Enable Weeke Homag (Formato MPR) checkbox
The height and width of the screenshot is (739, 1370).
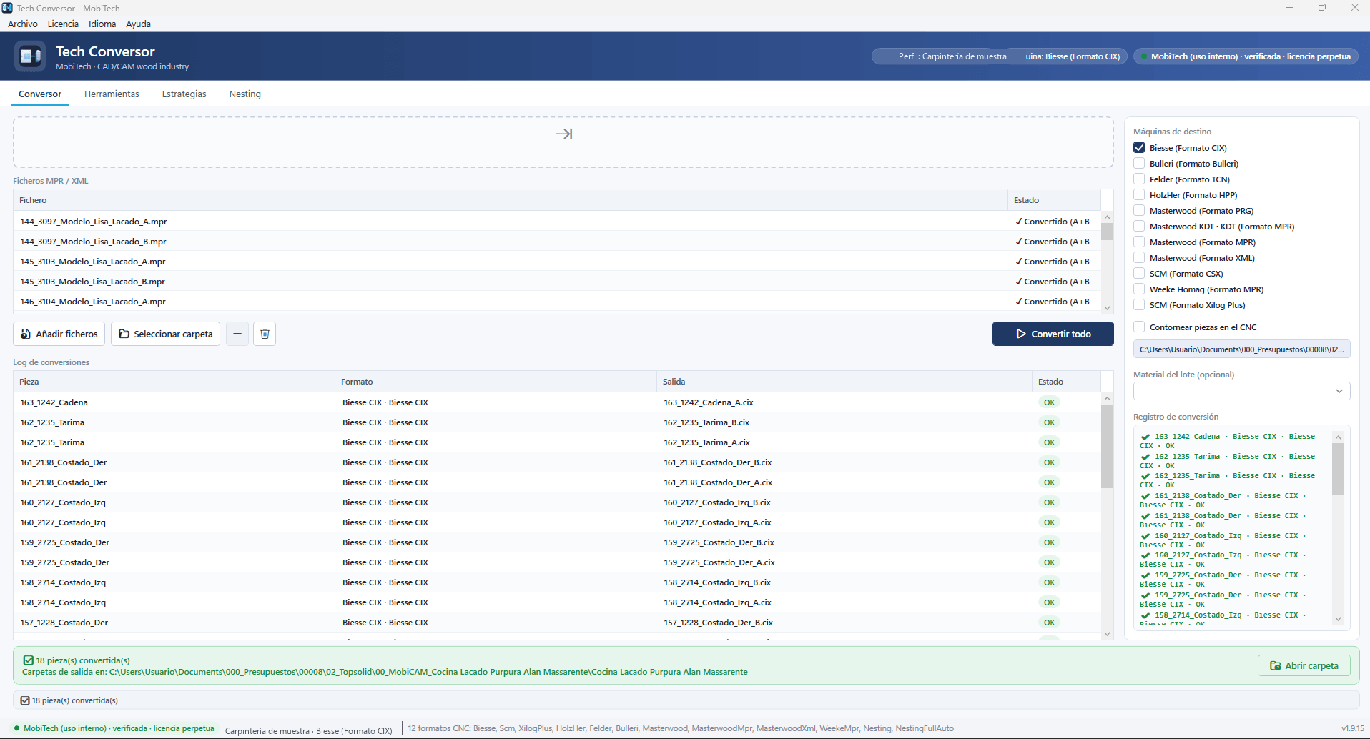point(1139,289)
